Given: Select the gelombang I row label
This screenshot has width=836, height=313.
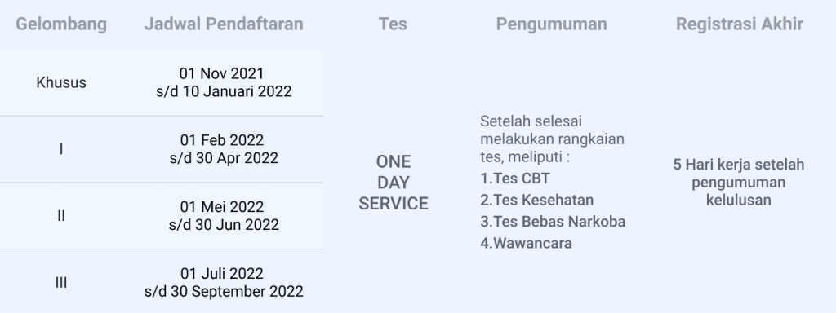Looking at the screenshot, I should pos(60,149).
